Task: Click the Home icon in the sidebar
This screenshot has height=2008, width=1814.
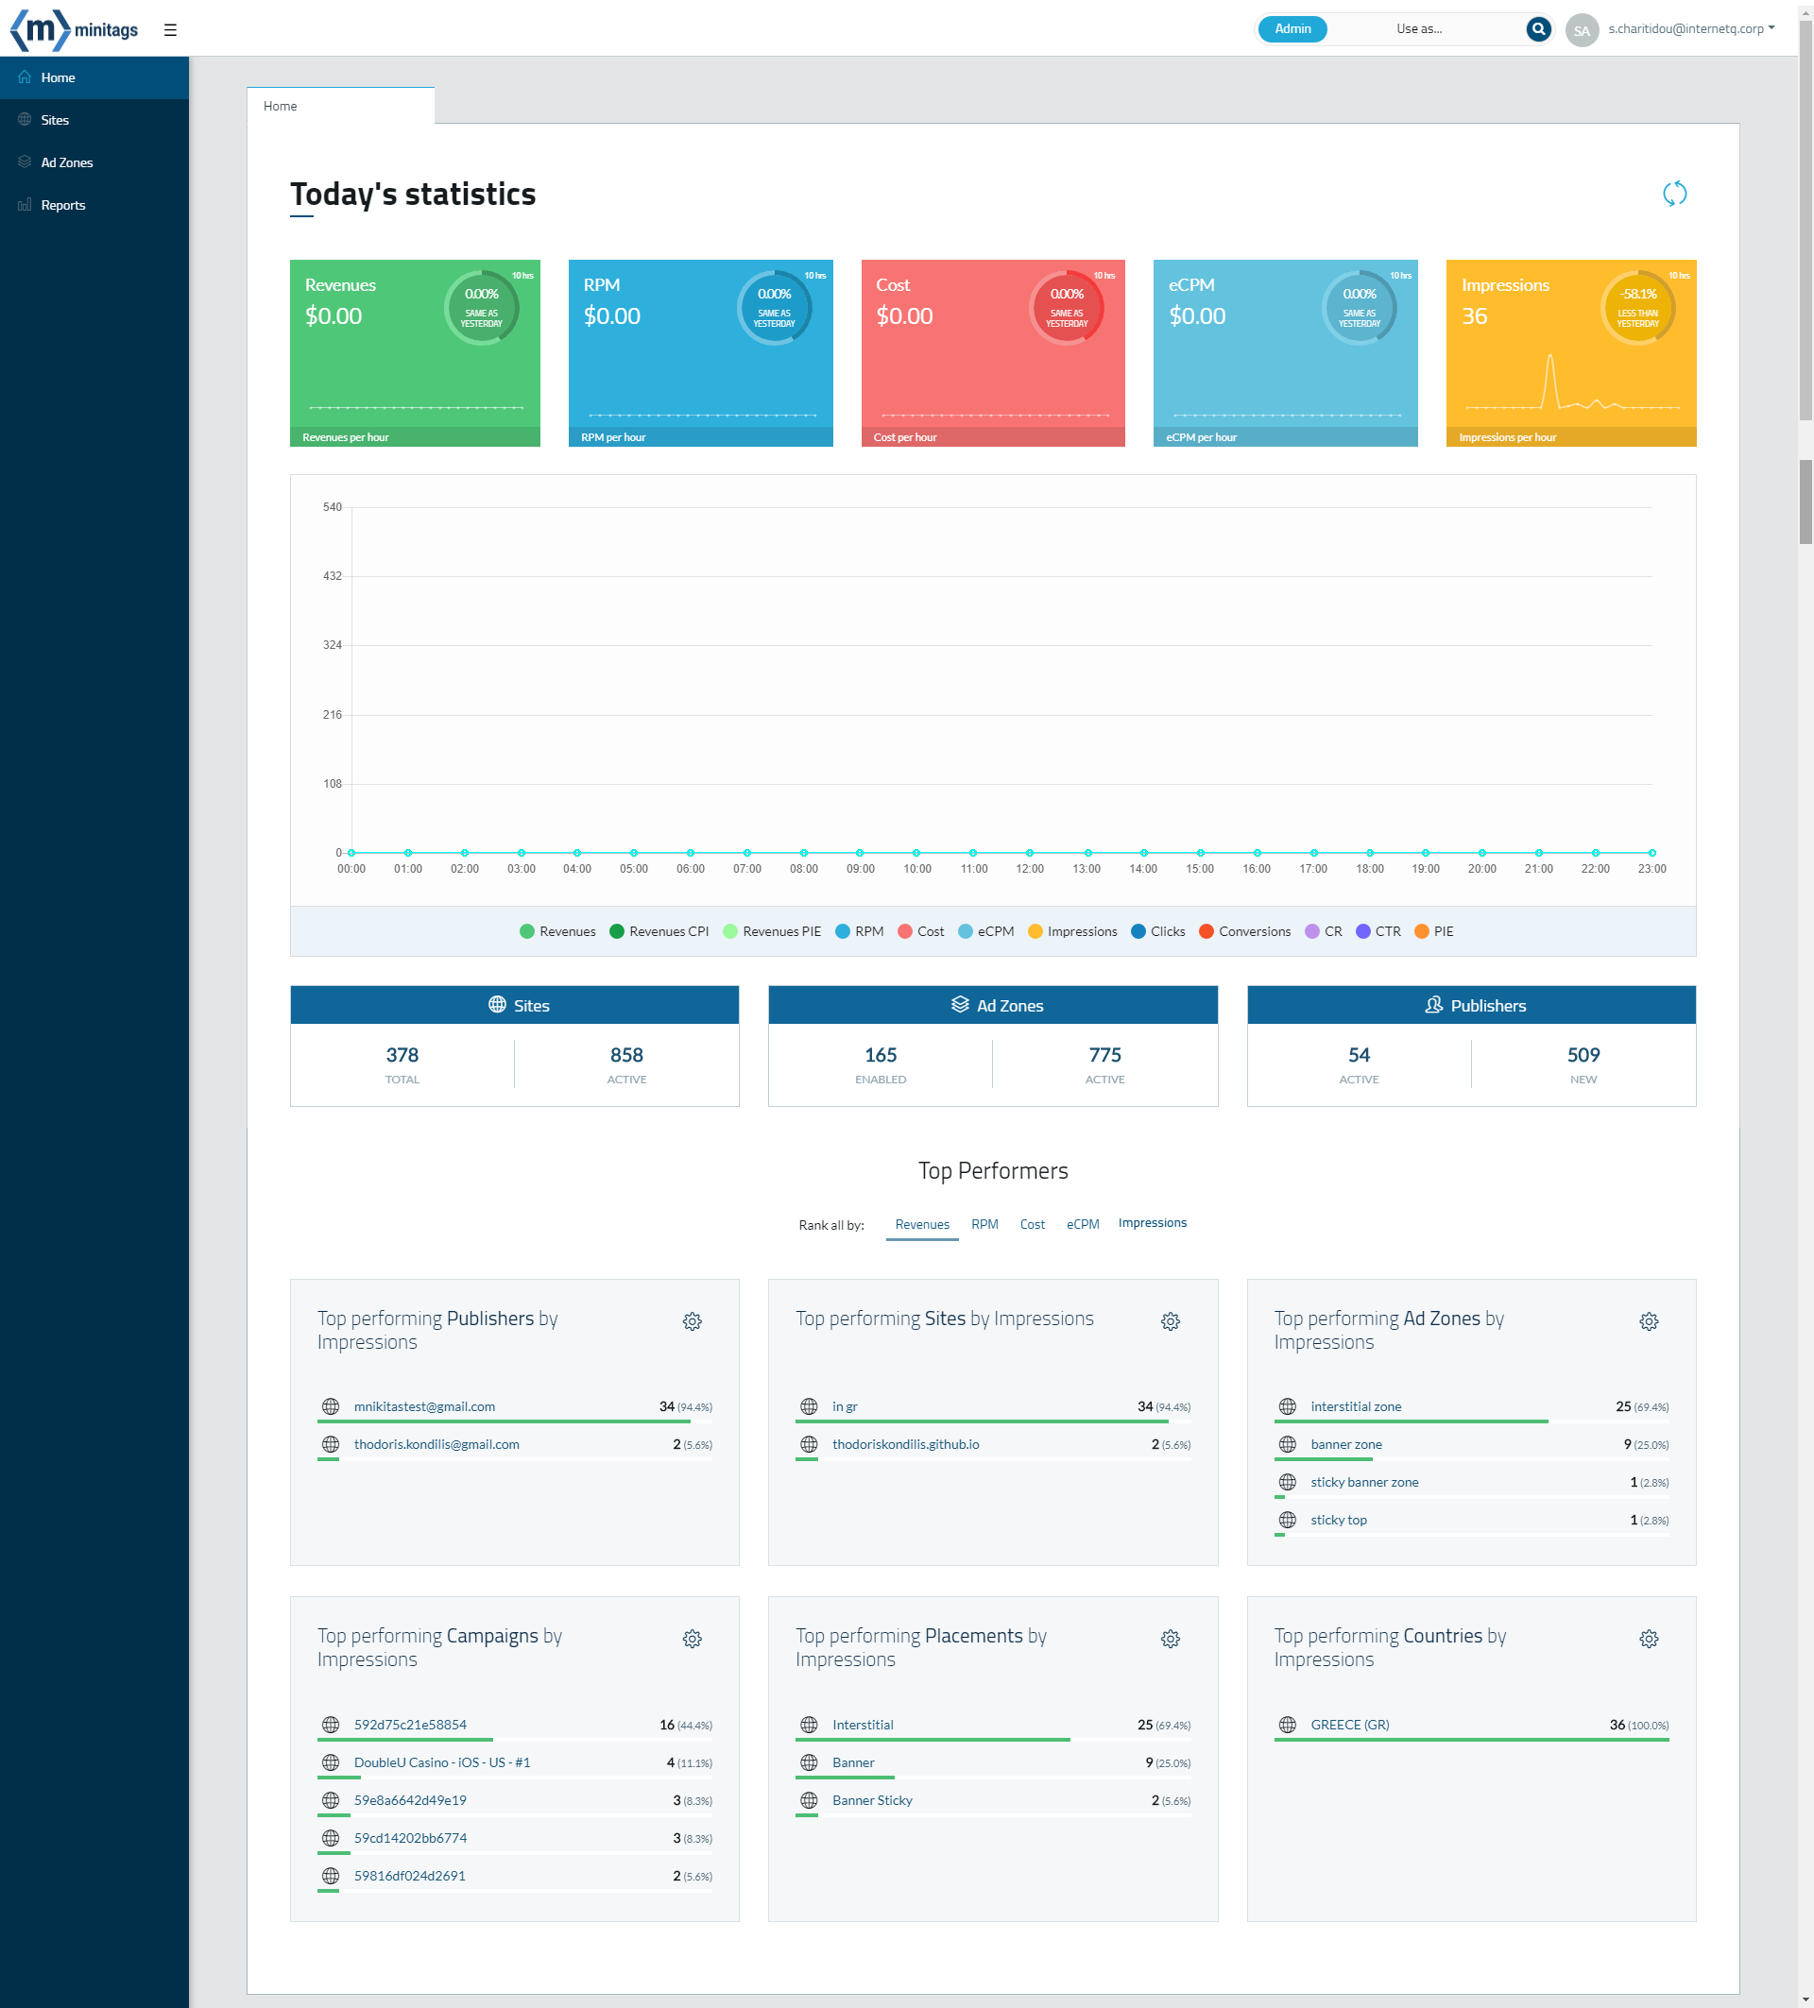Action: coord(23,77)
